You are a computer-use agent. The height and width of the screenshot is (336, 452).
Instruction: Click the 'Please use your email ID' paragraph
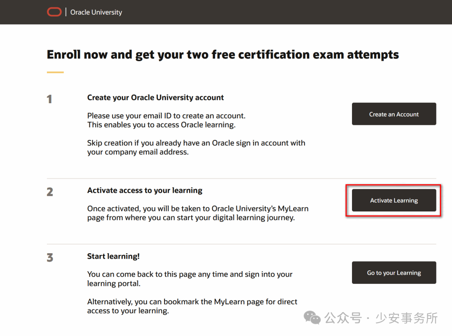pyautogui.click(x=166, y=120)
